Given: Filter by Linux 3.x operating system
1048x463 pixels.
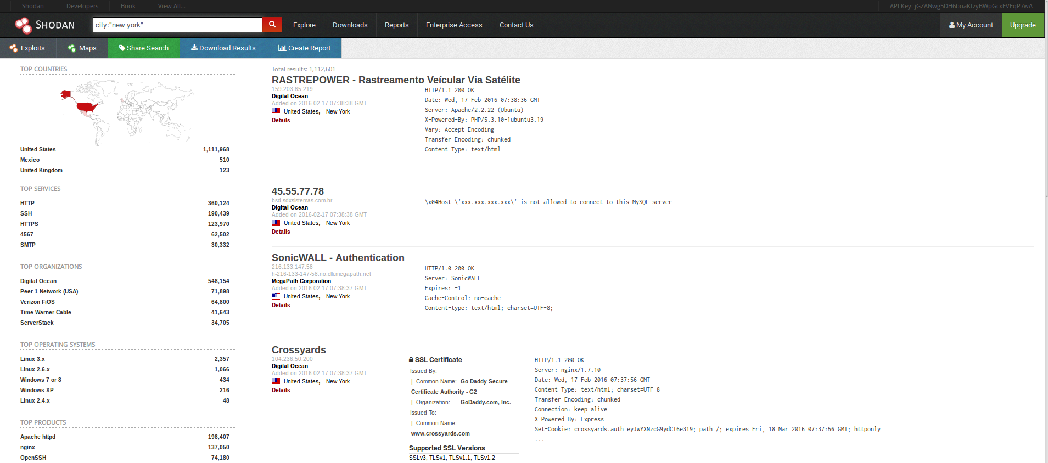Looking at the screenshot, I should coord(32,359).
